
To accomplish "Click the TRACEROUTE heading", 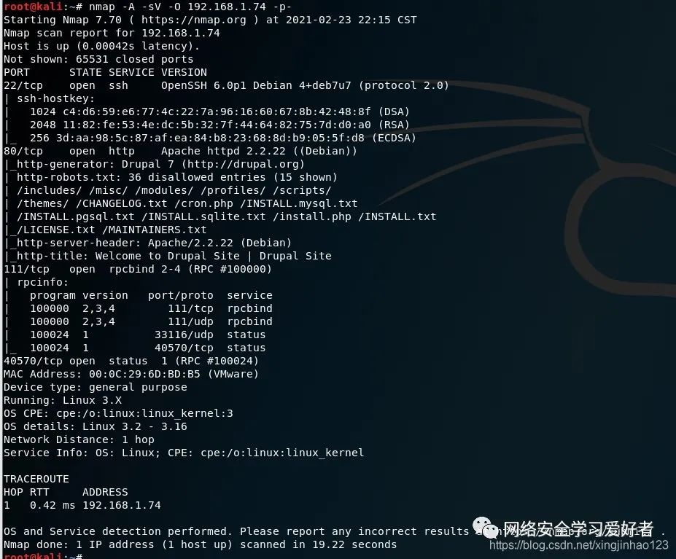I will tap(36, 479).
